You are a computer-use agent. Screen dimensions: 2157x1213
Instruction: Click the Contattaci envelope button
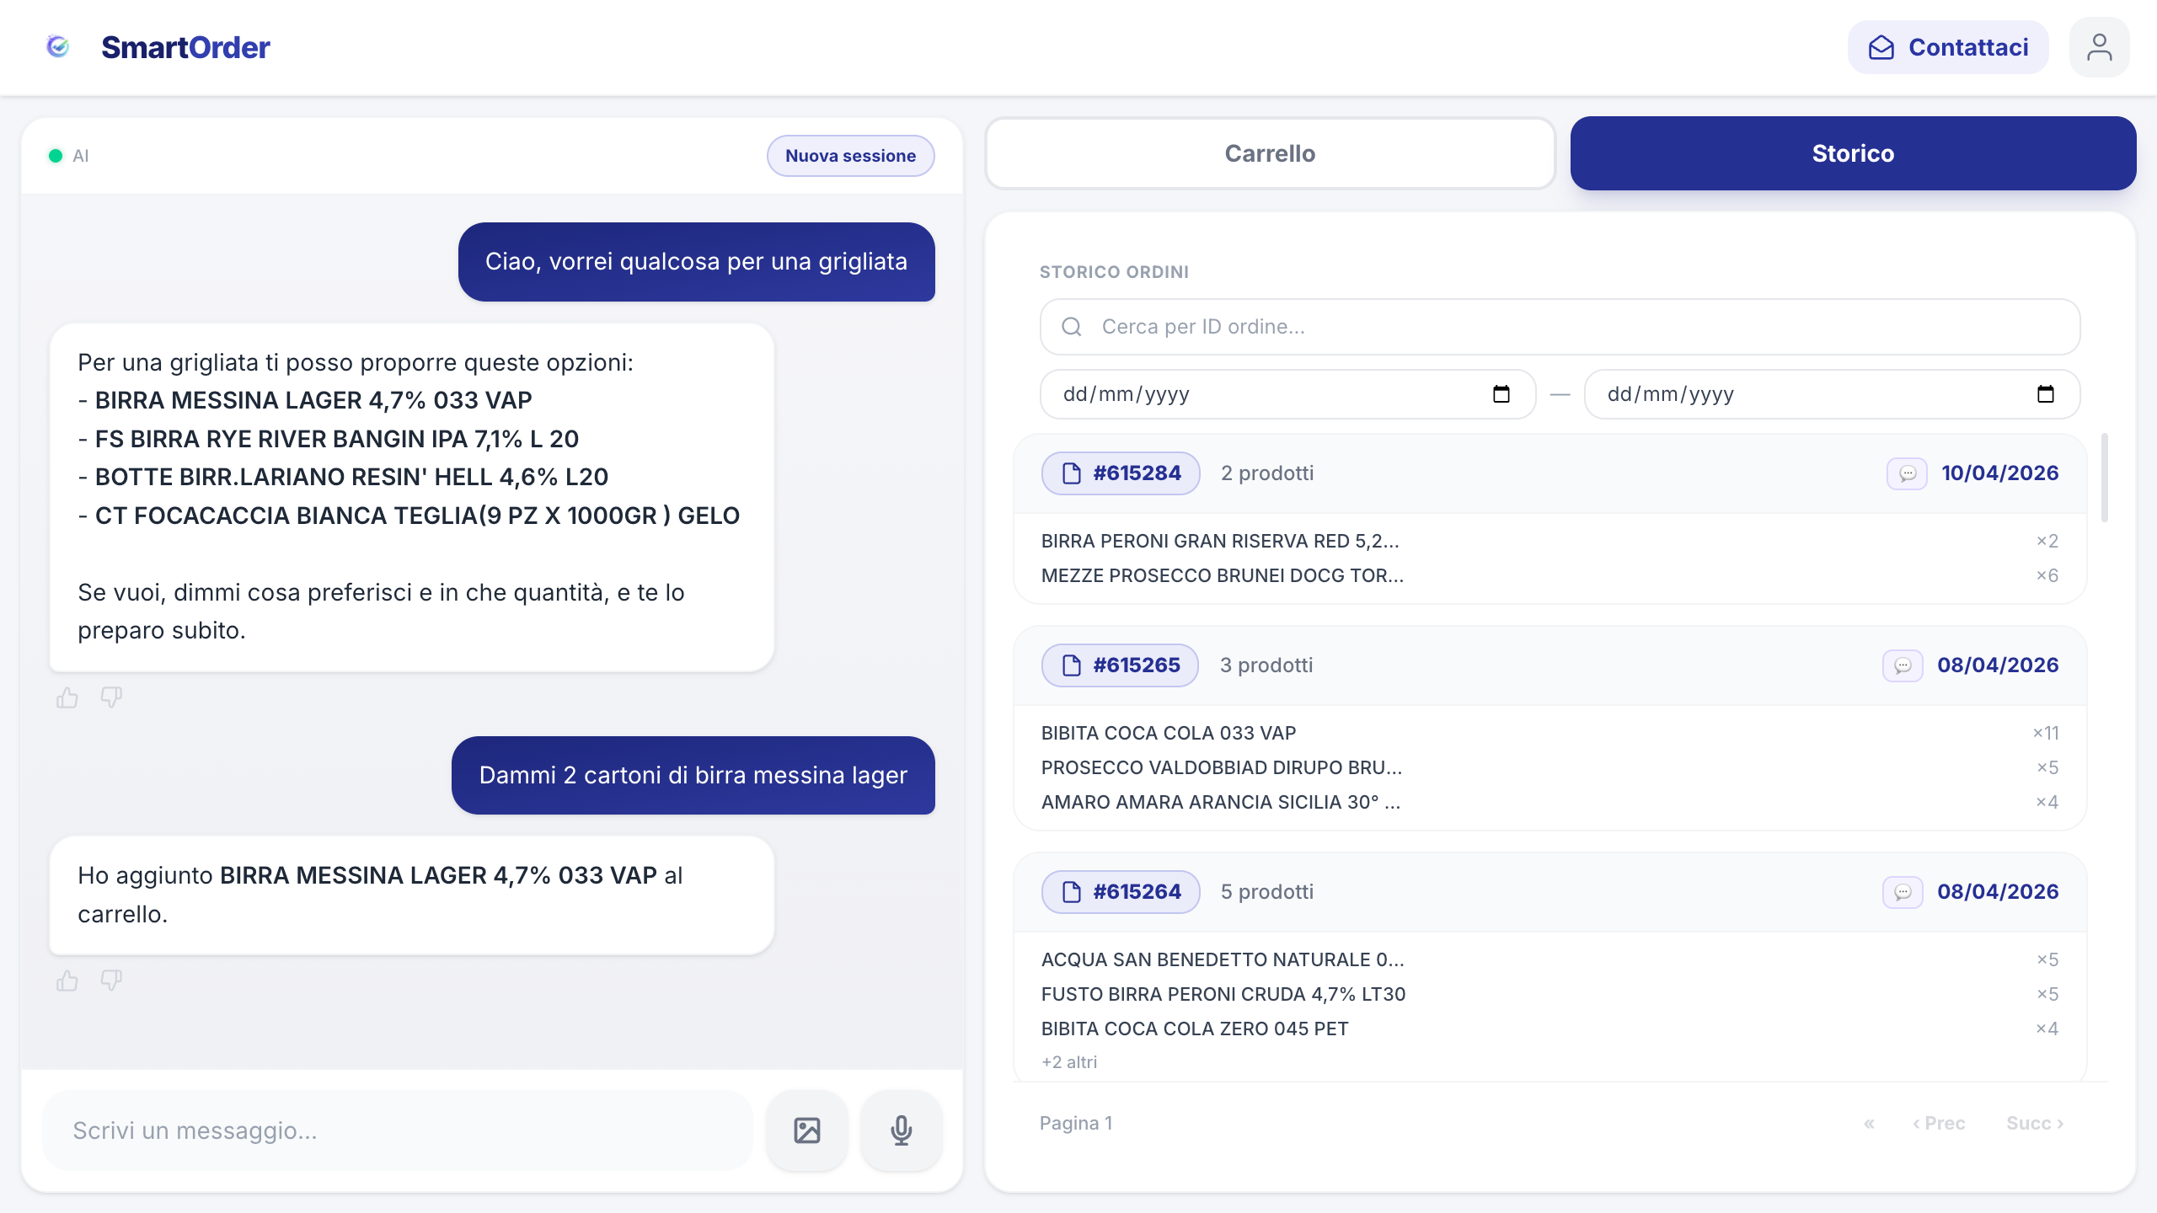pos(1948,47)
